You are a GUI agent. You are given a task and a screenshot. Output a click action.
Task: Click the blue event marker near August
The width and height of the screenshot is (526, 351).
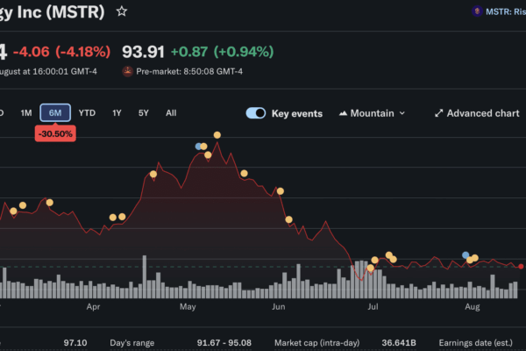click(466, 255)
